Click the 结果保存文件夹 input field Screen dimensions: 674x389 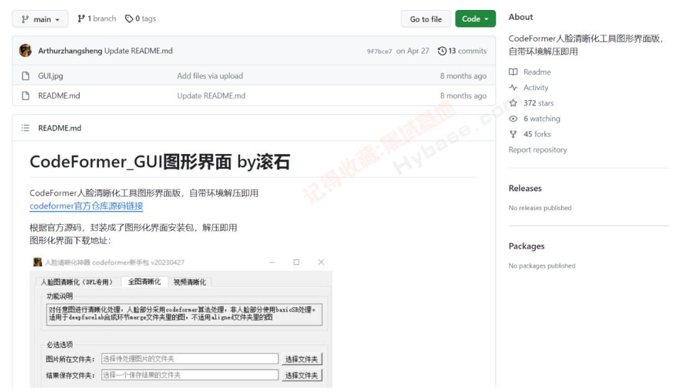click(x=190, y=375)
